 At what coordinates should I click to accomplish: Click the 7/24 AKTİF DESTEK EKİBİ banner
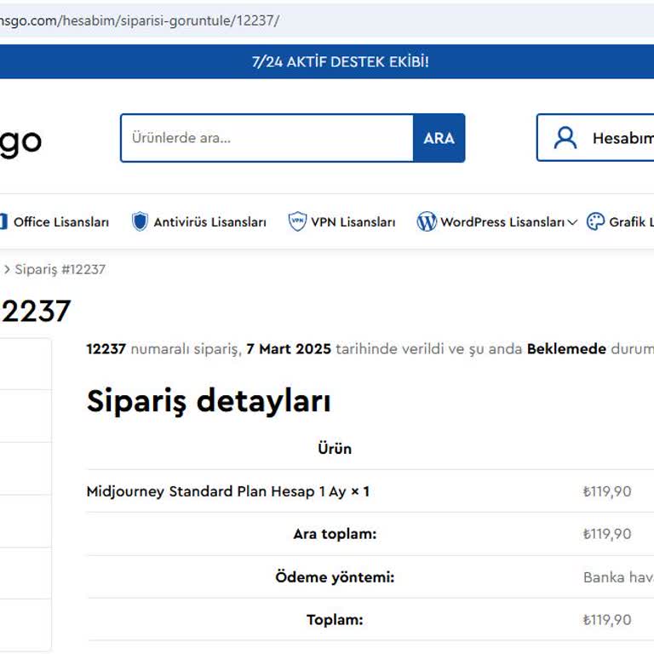(x=341, y=61)
